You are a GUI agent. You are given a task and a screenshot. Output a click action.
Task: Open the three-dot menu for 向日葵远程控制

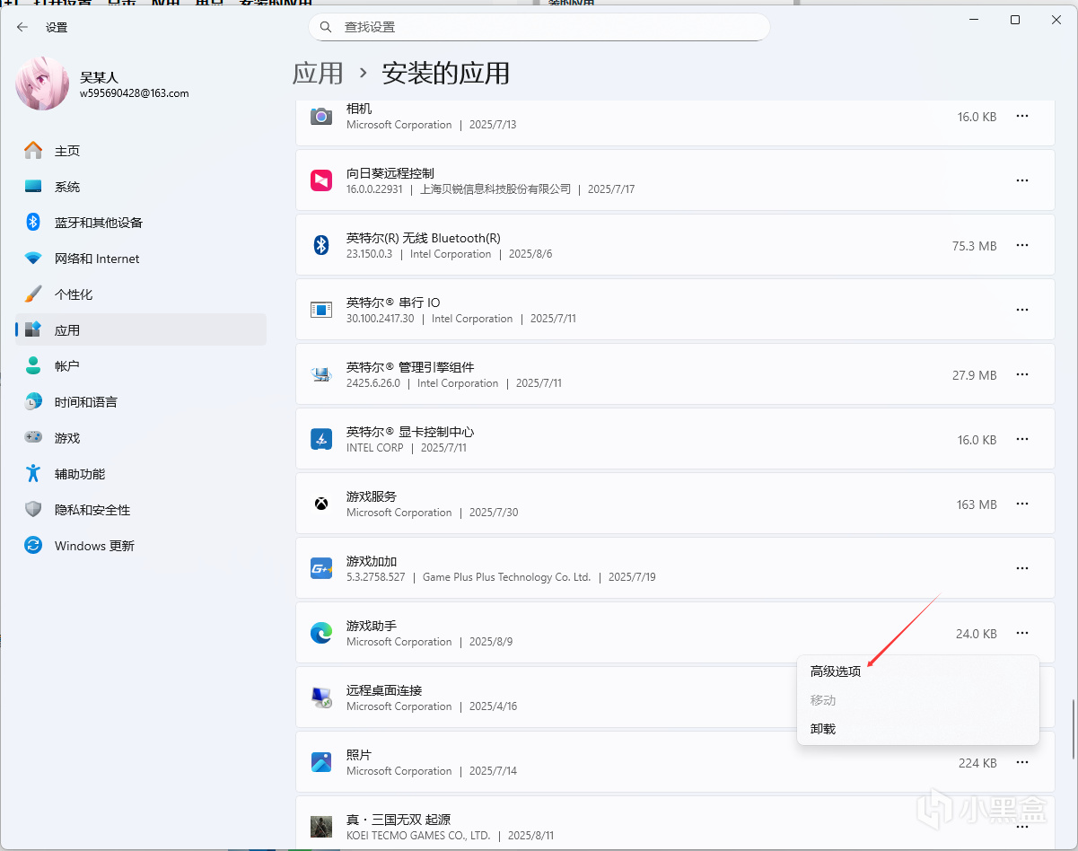[1021, 180]
